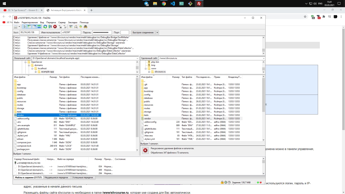The width and height of the screenshot is (345, 194).
Task: Open File Explorer from the taskbar
Action: point(155,4)
